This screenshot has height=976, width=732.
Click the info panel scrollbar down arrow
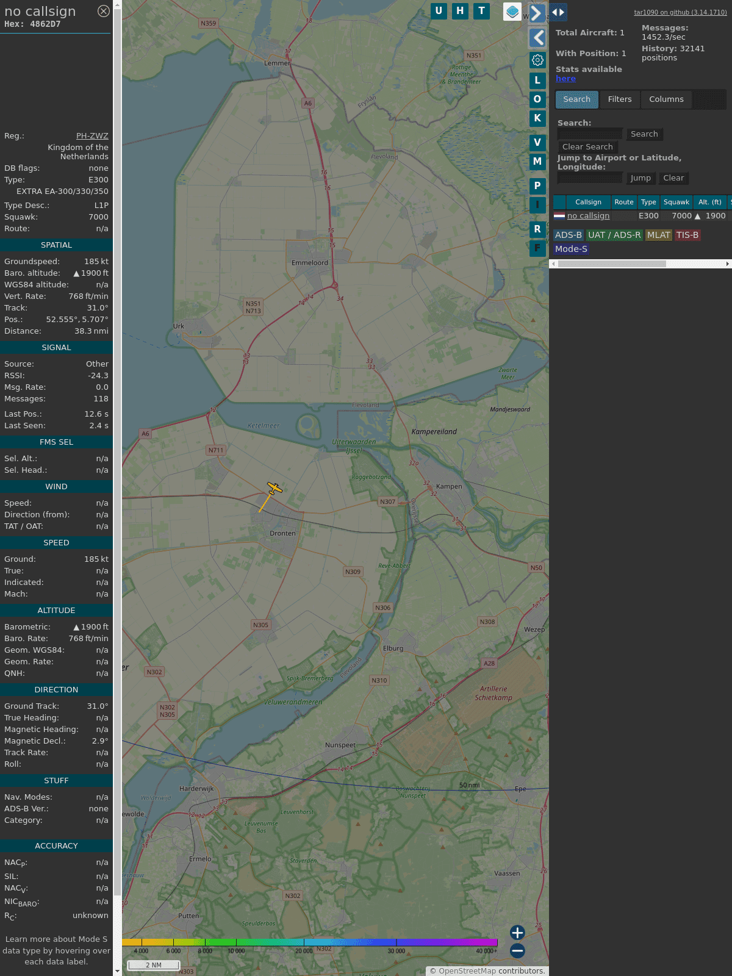[117, 971]
